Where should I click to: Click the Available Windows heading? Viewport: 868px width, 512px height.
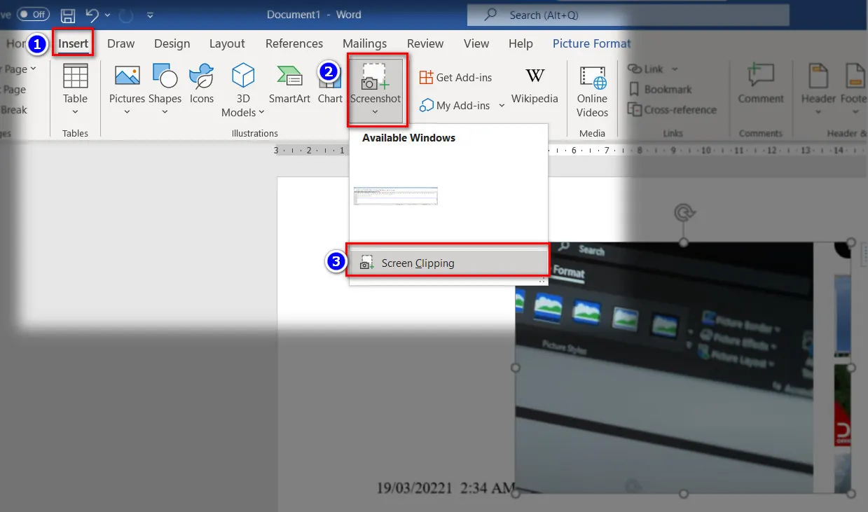tap(408, 138)
